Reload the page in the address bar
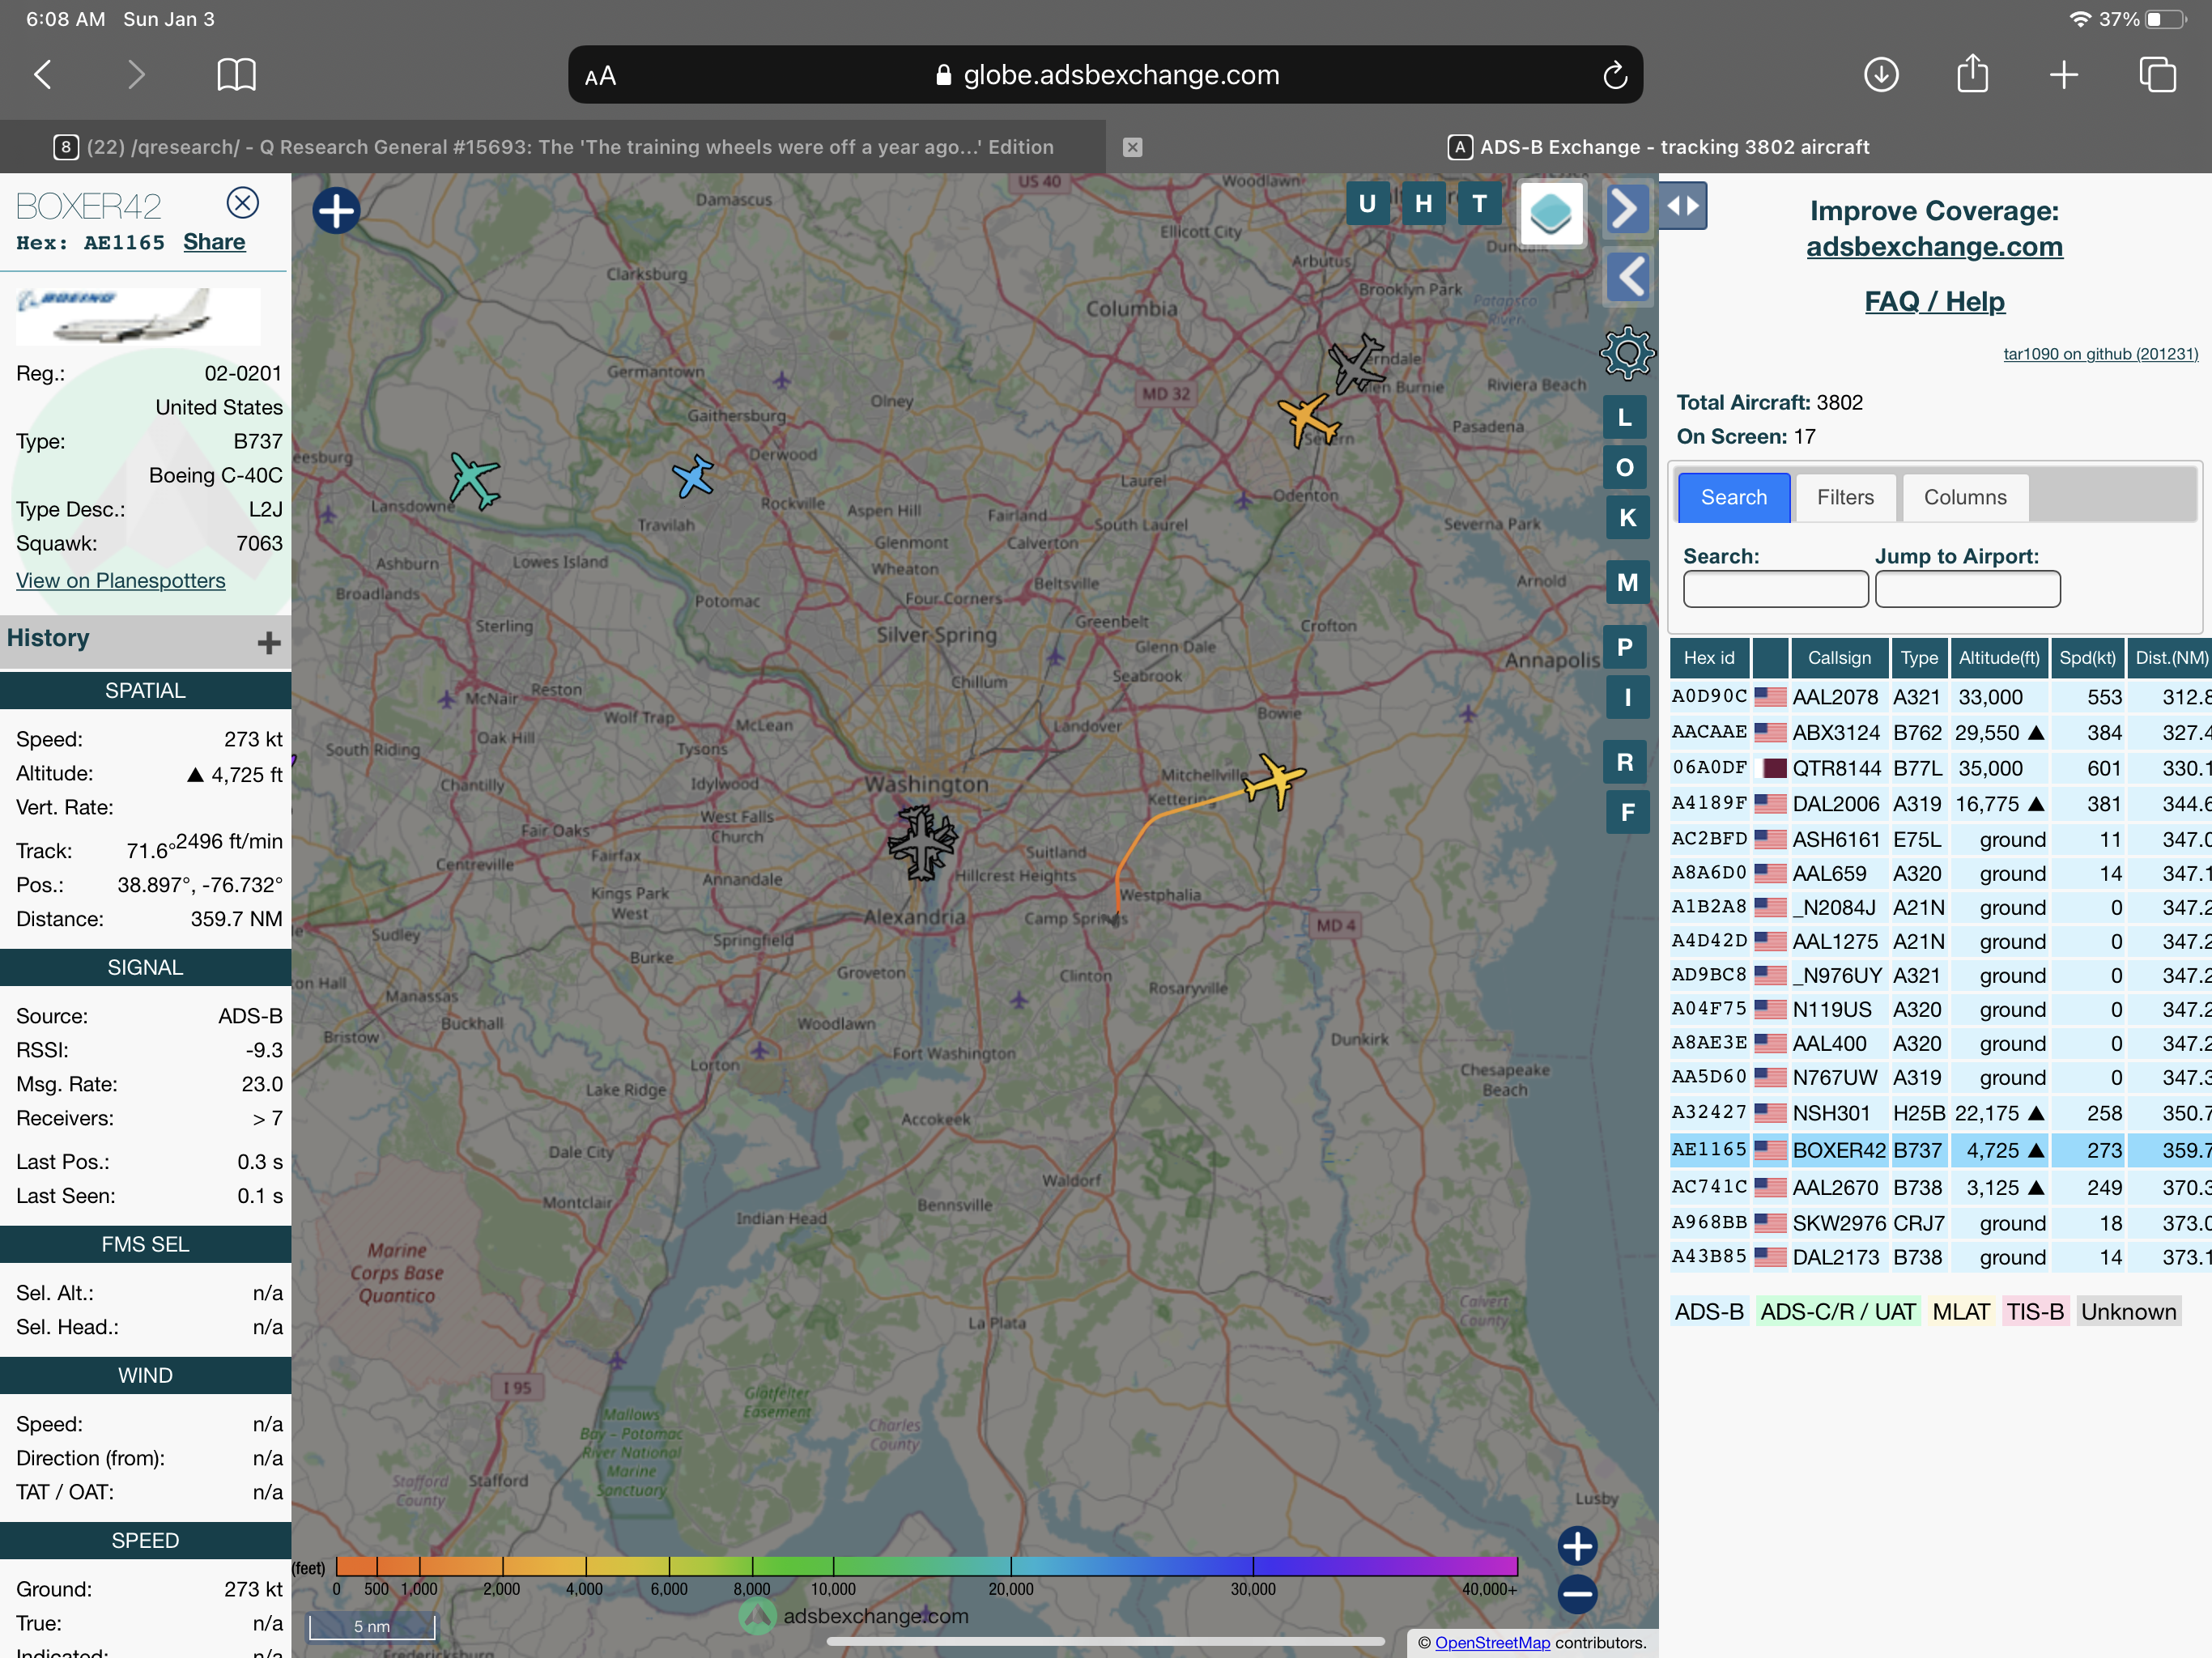Viewport: 2212px width, 1658px height. (x=1614, y=75)
